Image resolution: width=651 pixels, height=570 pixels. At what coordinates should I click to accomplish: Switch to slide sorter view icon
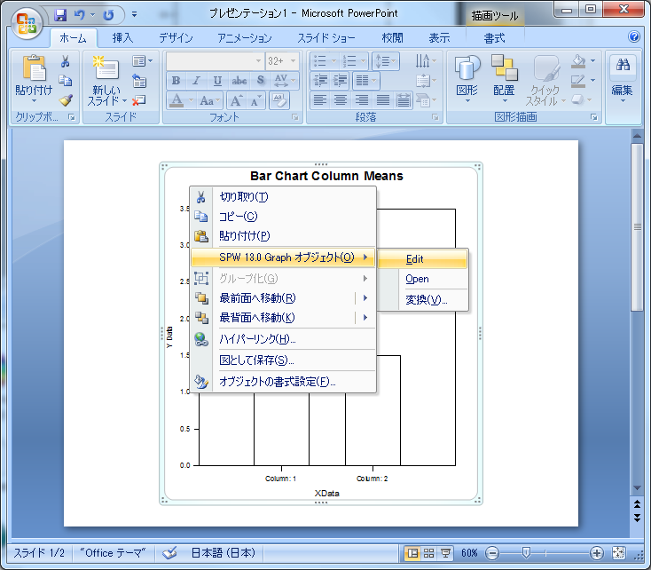coord(429,553)
